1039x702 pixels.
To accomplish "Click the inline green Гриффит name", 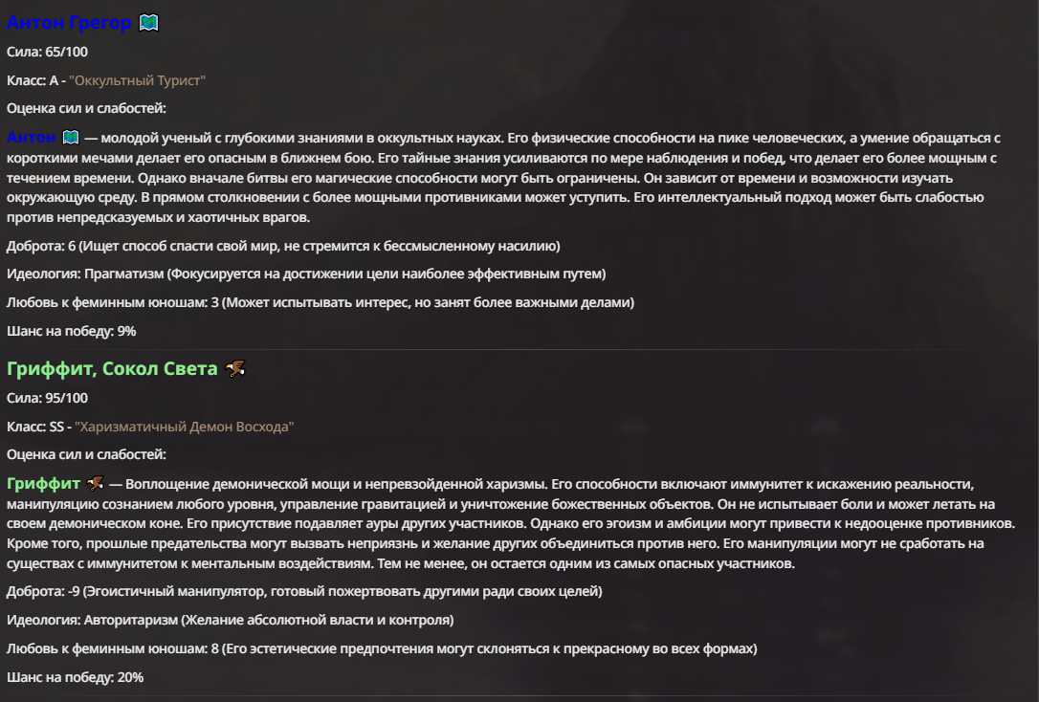I will 44,483.
